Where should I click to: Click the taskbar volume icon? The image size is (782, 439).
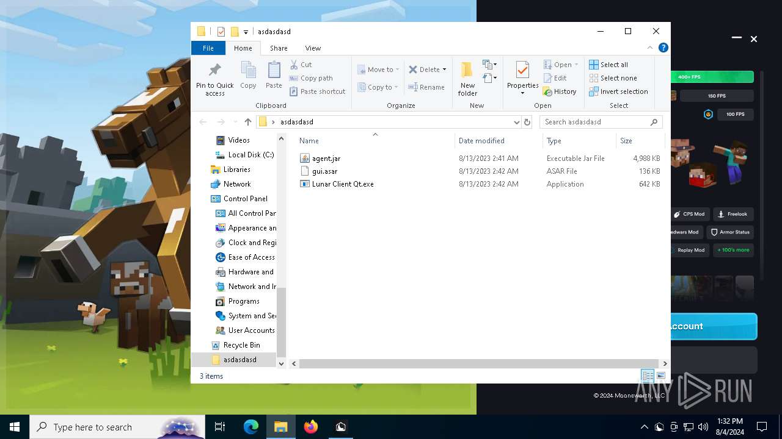click(703, 427)
